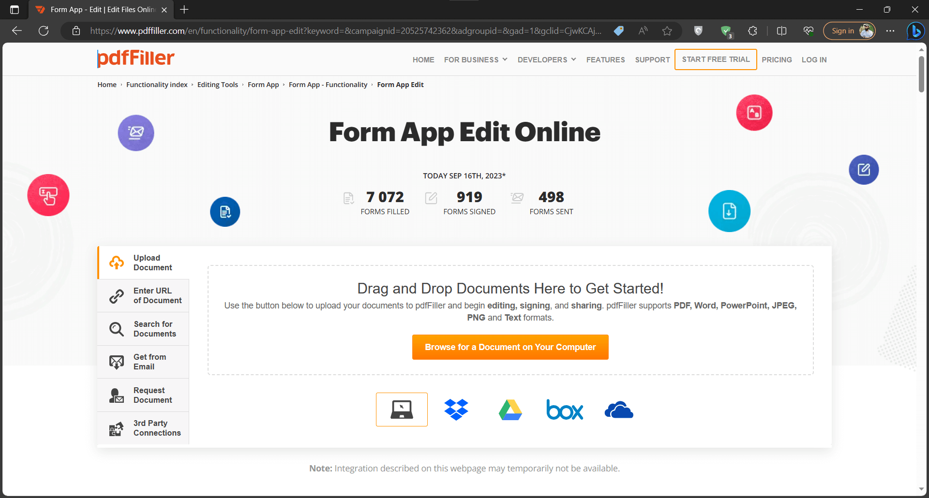
Task: Select the computer device upload icon
Action: [402, 410]
